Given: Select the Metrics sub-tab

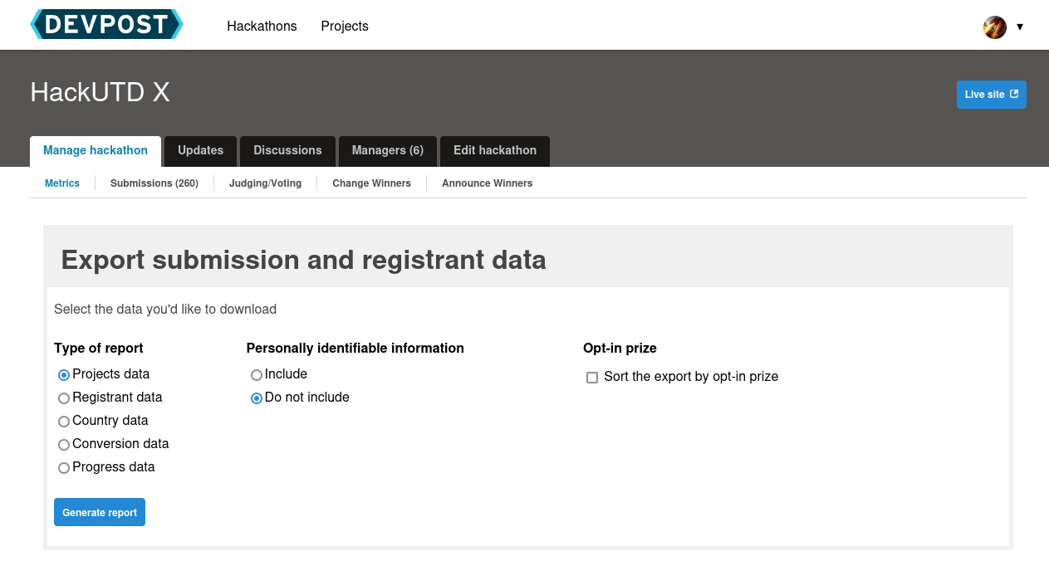Looking at the screenshot, I should tap(62, 183).
